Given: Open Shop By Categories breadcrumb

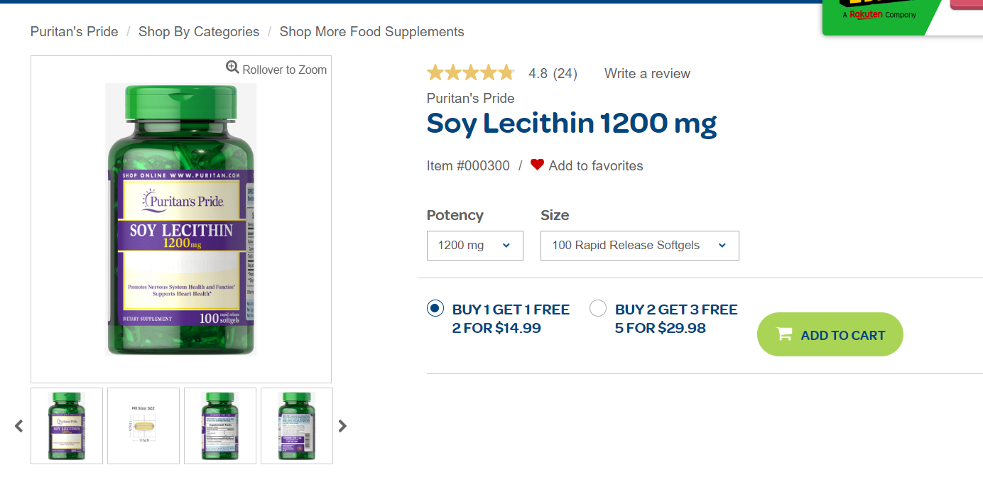Looking at the screenshot, I should (199, 32).
